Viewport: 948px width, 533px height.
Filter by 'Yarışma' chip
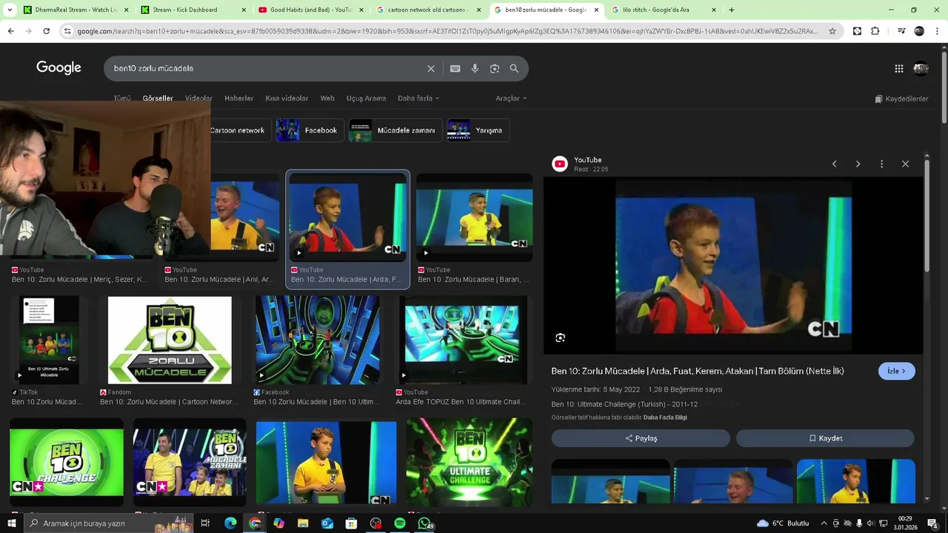478,130
